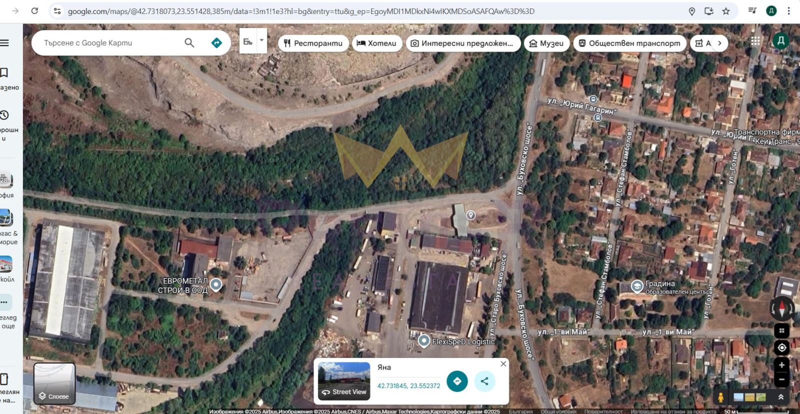Click the show my location button
Image resolution: width=800 pixels, height=414 pixels.
[x=781, y=347]
